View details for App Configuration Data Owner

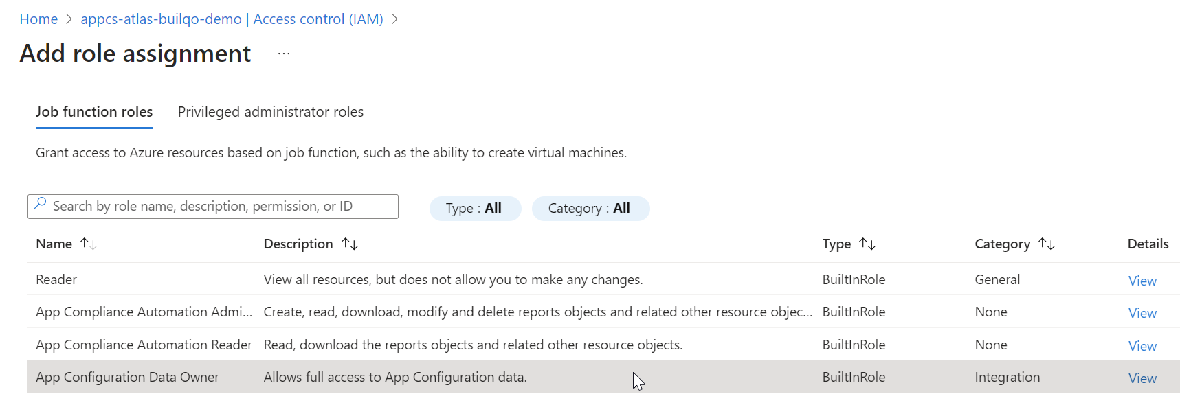[x=1142, y=378]
